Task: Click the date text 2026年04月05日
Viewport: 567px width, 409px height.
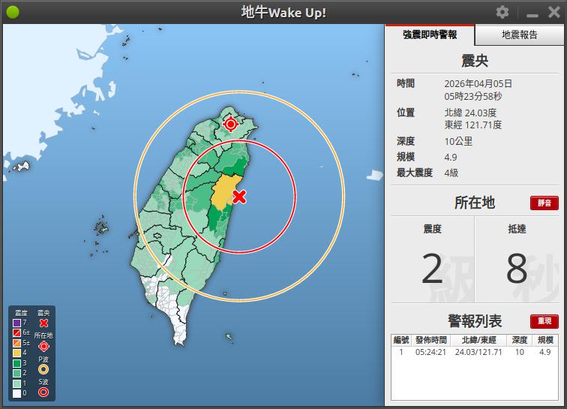Action: [x=478, y=83]
